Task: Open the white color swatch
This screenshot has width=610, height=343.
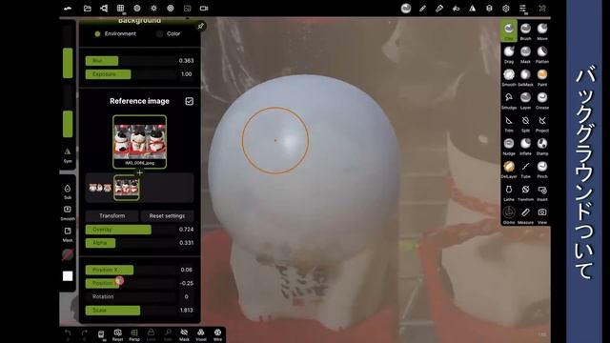Action: tap(68, 276)
